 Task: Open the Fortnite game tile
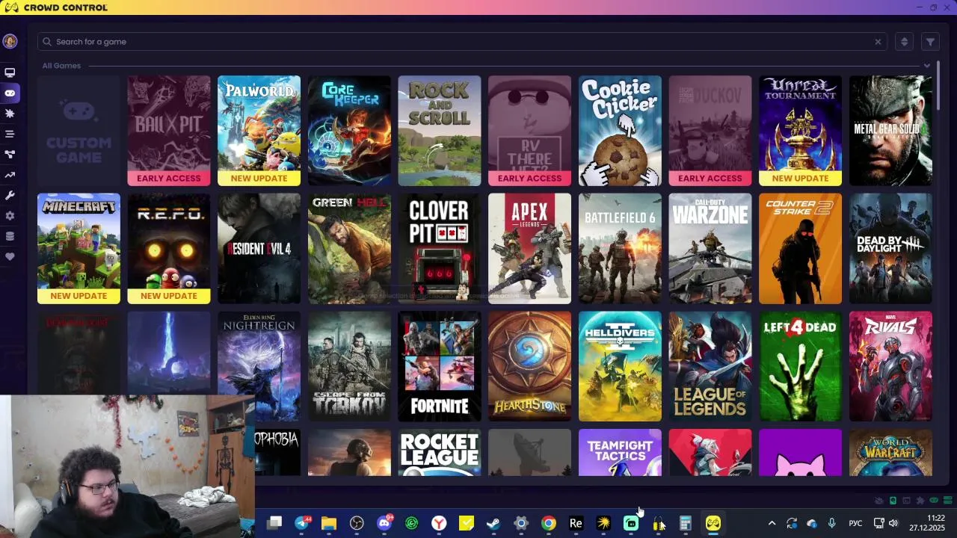(x=440, y=366)
